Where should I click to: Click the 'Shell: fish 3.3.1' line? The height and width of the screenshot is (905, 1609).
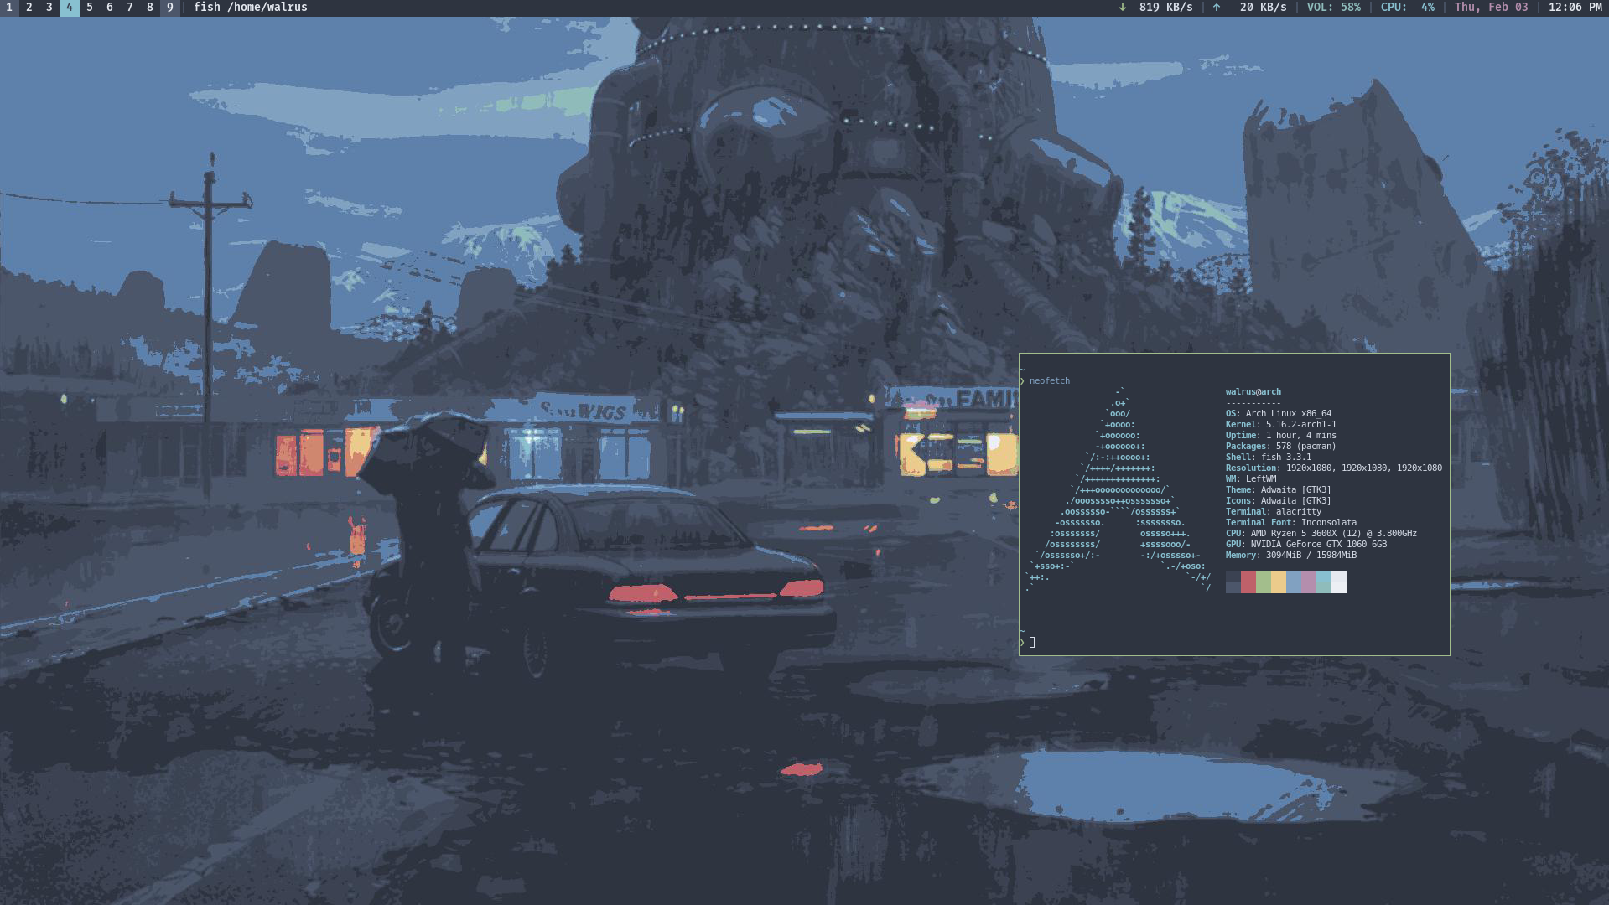1269,458
